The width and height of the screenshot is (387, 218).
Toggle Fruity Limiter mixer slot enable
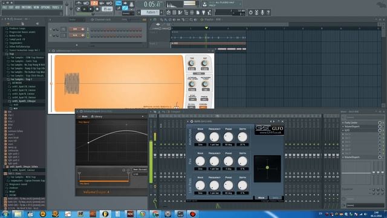coord(380,122)
